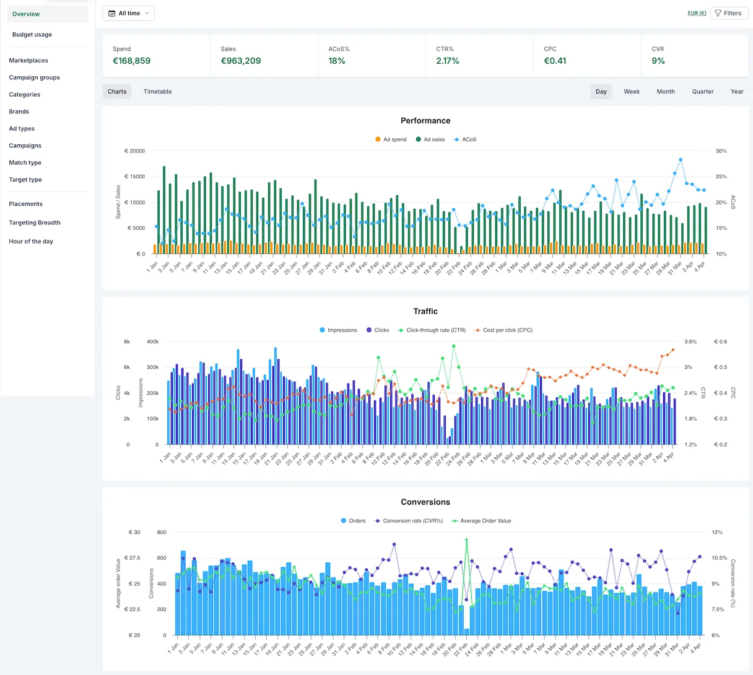This screenshot has height=675, width=753.
Task: Click the calendar icon in date picker
Action: point(111,13)
